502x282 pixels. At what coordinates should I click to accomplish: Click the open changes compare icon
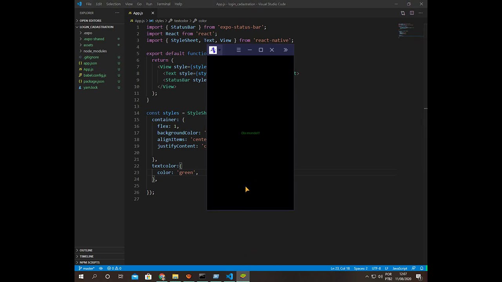click(403, 13)
